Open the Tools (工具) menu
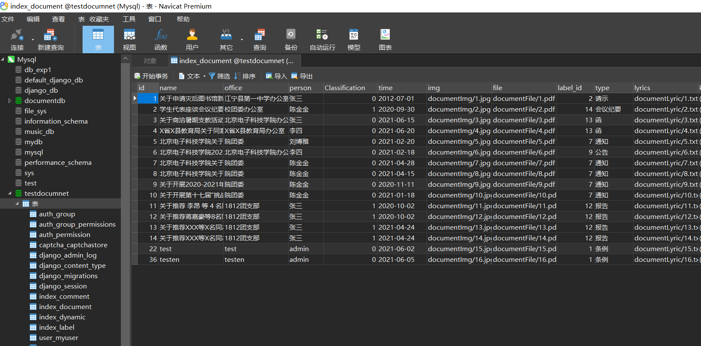 [x=129, y=19]
